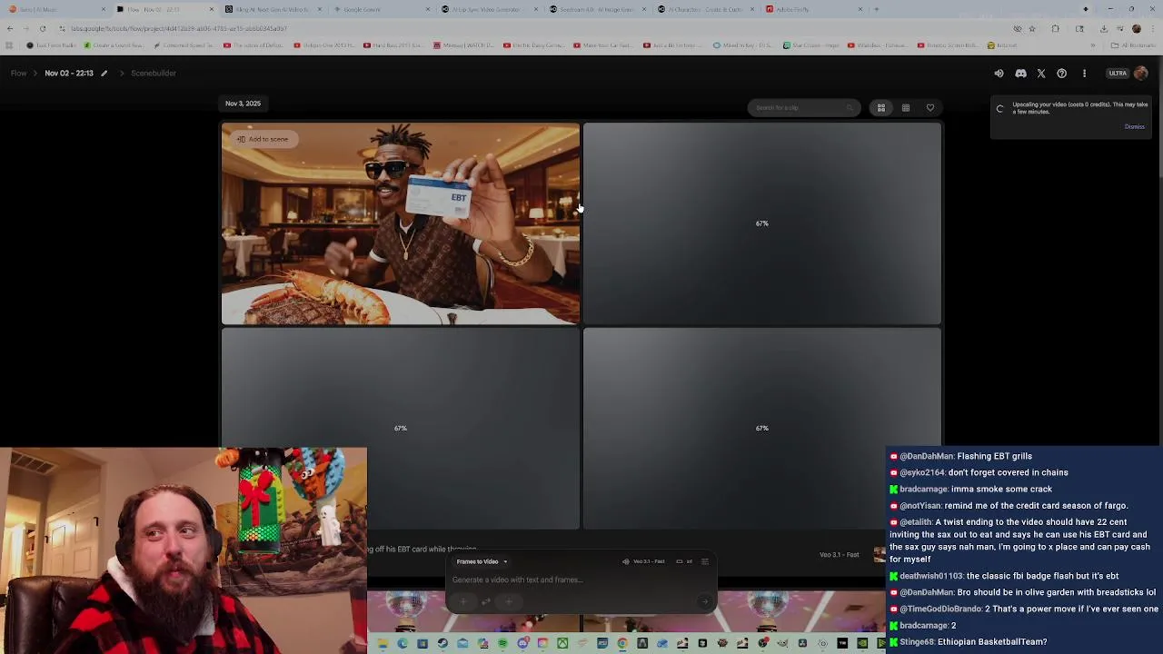Open the help question-mark icon
This screenshot has width=1163, height=654.
[x=1061, y=74]
